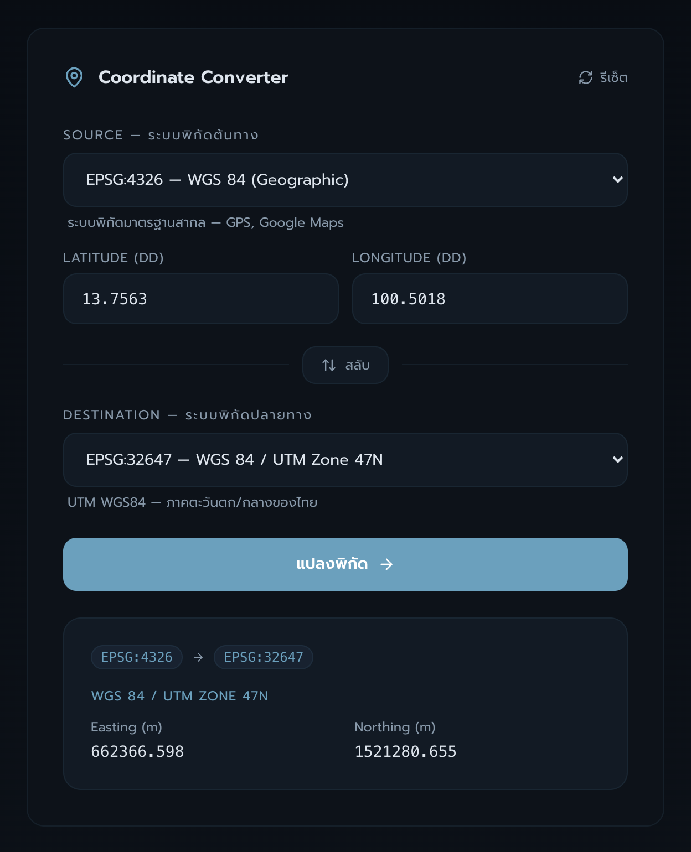The width and height of the screenshot is (691, 852).
Task: Click the location pin icon in header
Action: pos(74,77)
